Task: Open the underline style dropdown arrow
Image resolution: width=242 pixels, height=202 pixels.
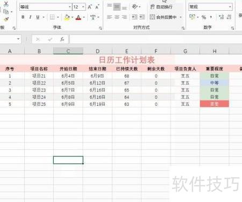Action: 44,17
